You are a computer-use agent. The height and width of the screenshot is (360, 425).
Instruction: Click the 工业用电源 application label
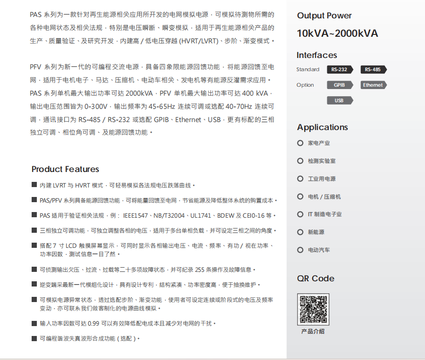tap(322, 179)
